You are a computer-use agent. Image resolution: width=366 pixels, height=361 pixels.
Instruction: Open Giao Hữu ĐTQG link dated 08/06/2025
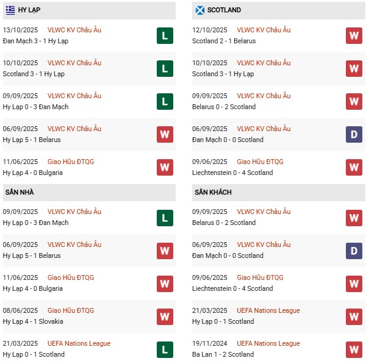pyautogui.click(x=71, y=310)
